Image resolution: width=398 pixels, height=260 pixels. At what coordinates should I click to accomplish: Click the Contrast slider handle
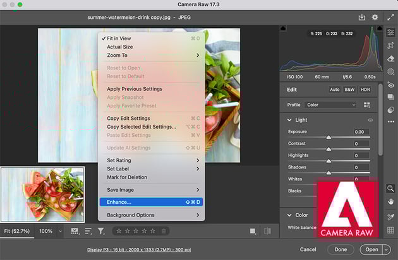(329, 149)
